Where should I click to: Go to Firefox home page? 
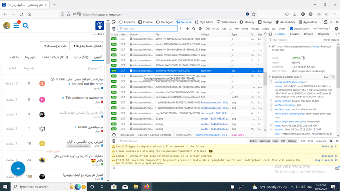(x=29, y=14)
